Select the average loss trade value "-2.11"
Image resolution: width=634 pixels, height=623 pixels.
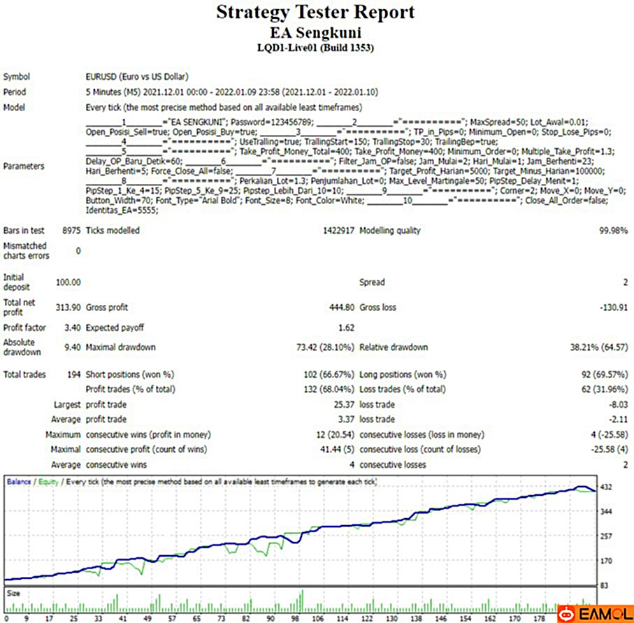pos(618,419)
